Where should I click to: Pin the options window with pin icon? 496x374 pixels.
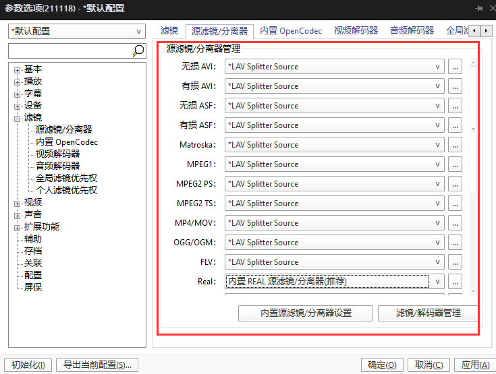pyautogui.click(x=479, y=8)
